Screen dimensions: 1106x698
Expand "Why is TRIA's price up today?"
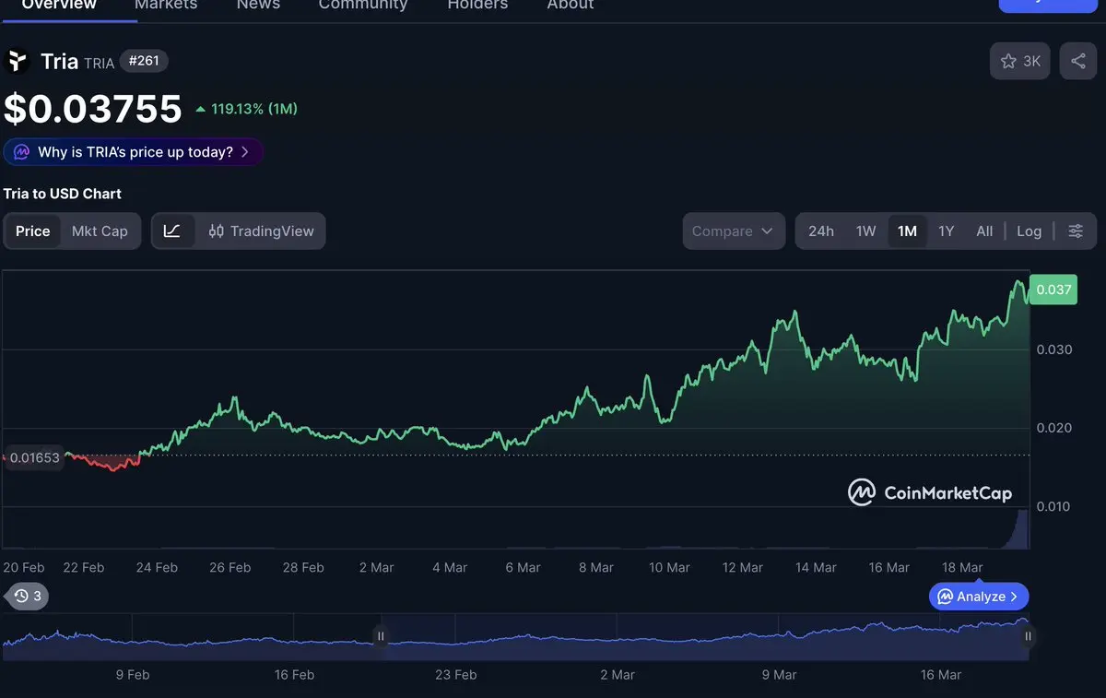pos(134,152)
